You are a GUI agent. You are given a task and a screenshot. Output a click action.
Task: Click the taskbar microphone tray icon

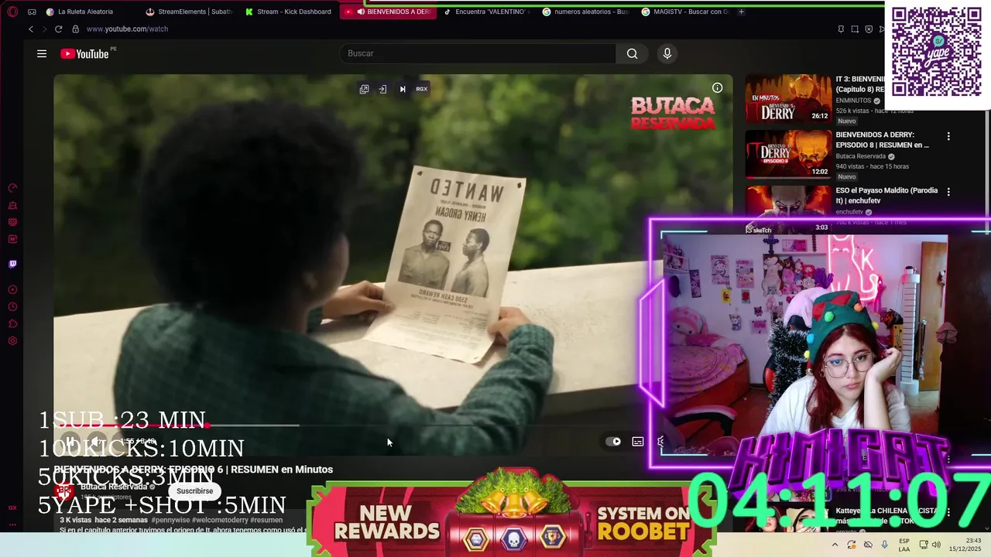885,545
